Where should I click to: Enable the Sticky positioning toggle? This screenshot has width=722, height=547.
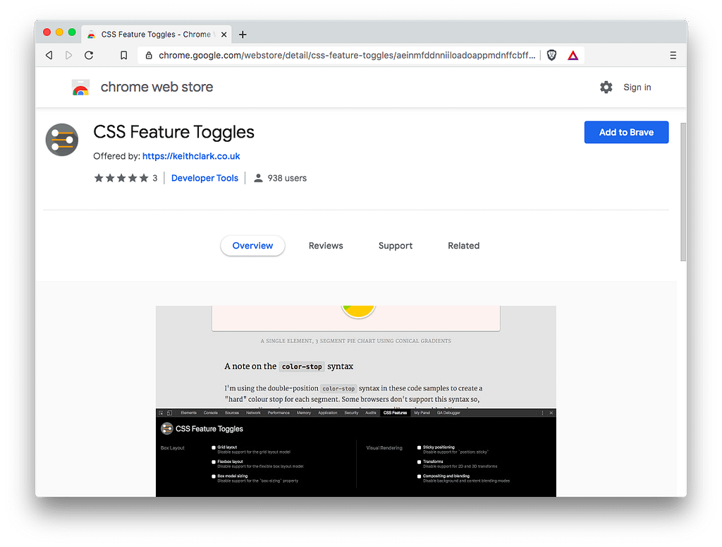coord(419,447)
